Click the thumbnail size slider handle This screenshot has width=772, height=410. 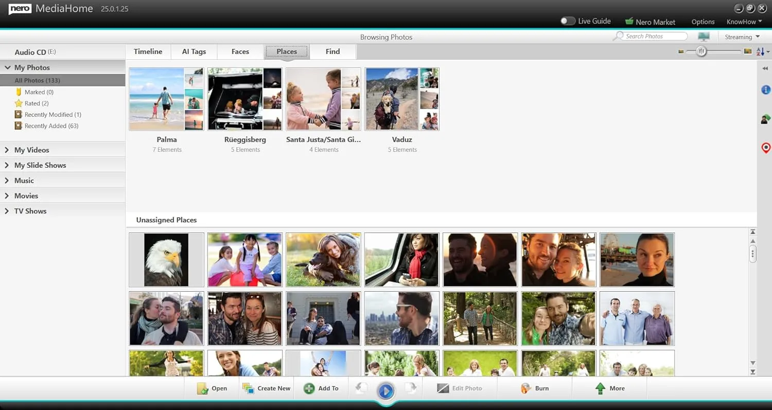point(701,51)
